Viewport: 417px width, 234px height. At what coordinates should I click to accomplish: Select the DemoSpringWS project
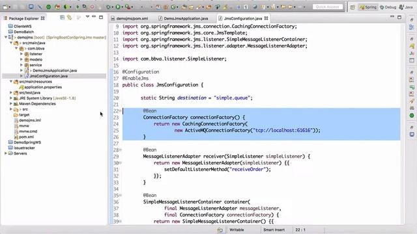point(27,142)
